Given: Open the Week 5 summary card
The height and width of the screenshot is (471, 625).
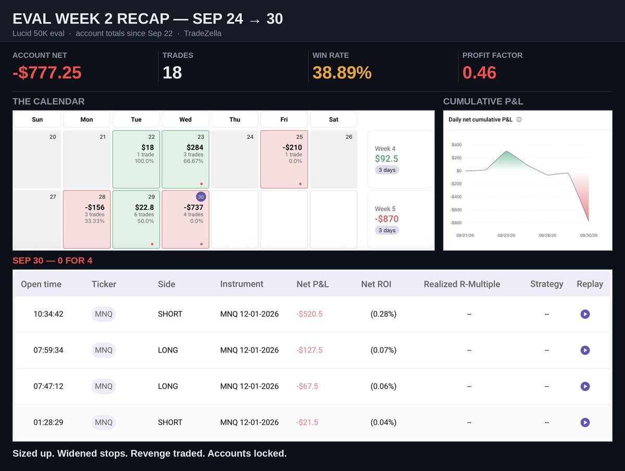Looking at the screenshot, I should [400, 219].
